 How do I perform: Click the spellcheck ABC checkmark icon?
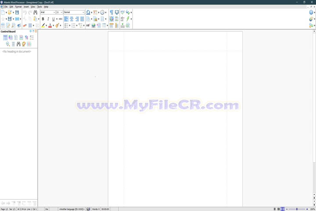122,12
